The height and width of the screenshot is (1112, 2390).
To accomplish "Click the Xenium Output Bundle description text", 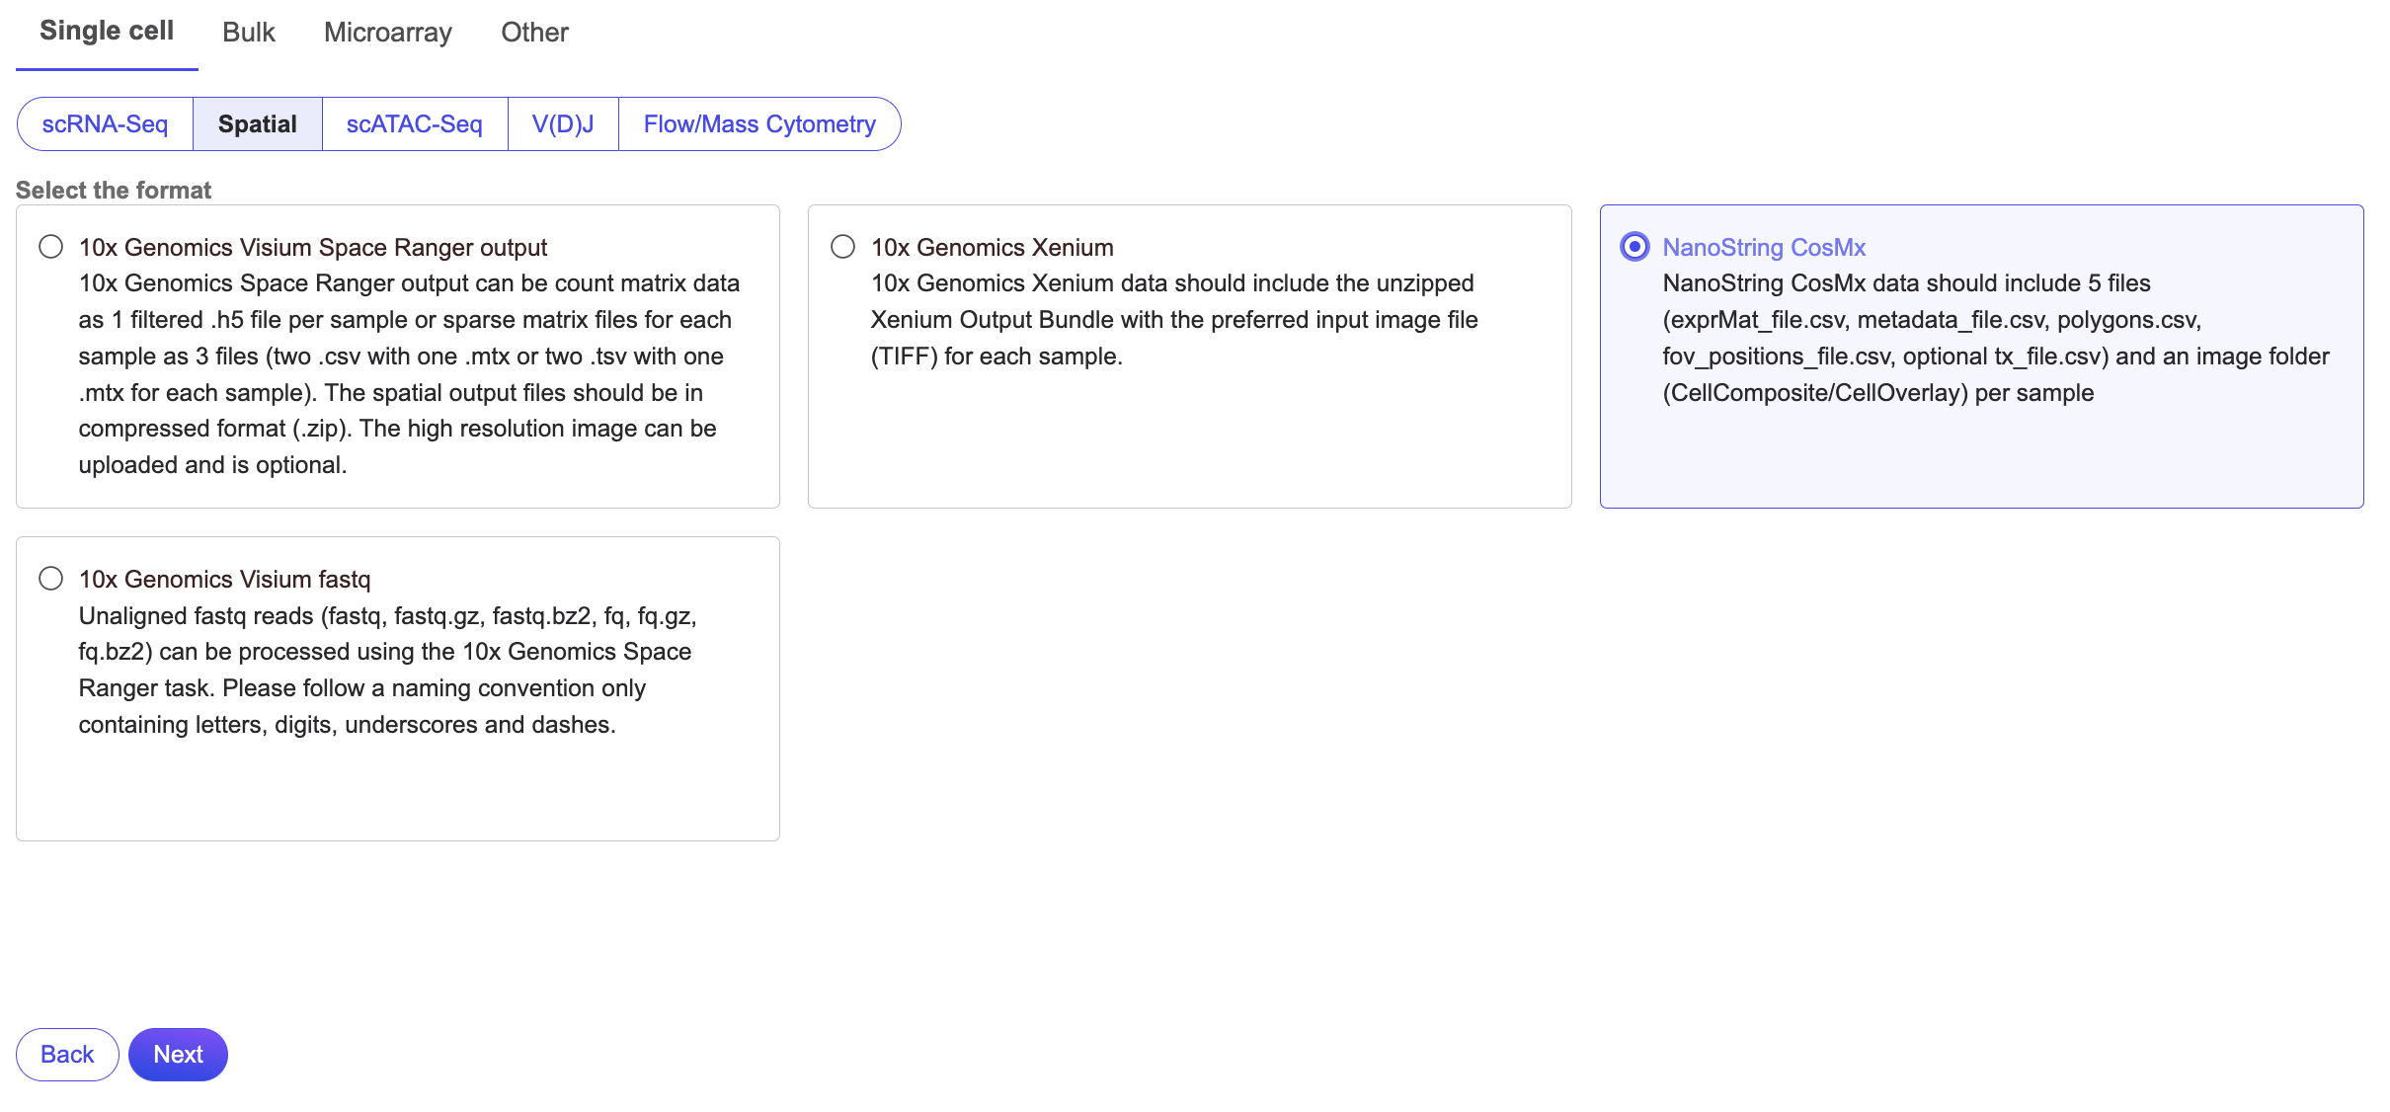I will click(x=1173, y=320).
